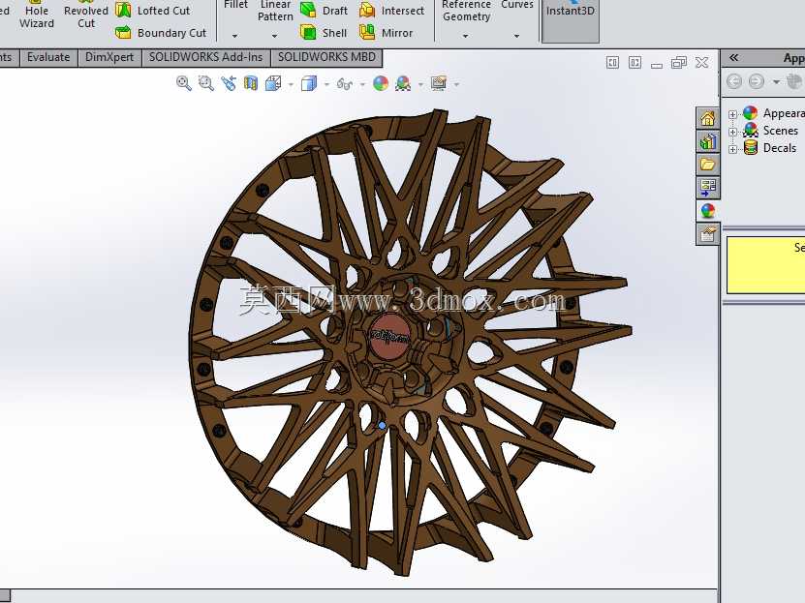The height and width of the screenshot is (603, 805).
Task: Expand the Reference Geometry dropdown arrow
Action: [465, 37]
